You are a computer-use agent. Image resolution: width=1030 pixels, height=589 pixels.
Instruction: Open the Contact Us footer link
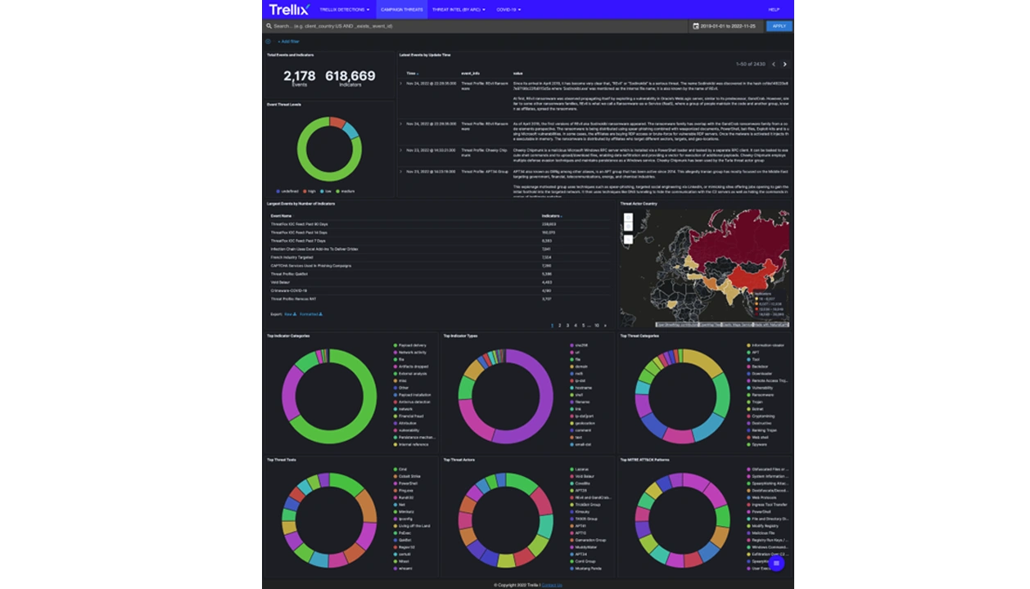pyautogui.click(x=551, y=585)
